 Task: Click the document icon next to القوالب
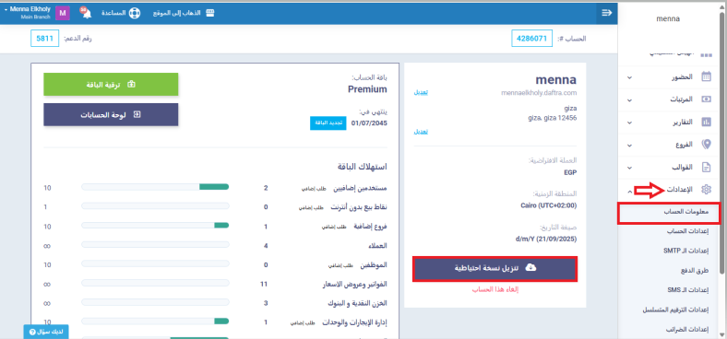[x=706, y=168]
